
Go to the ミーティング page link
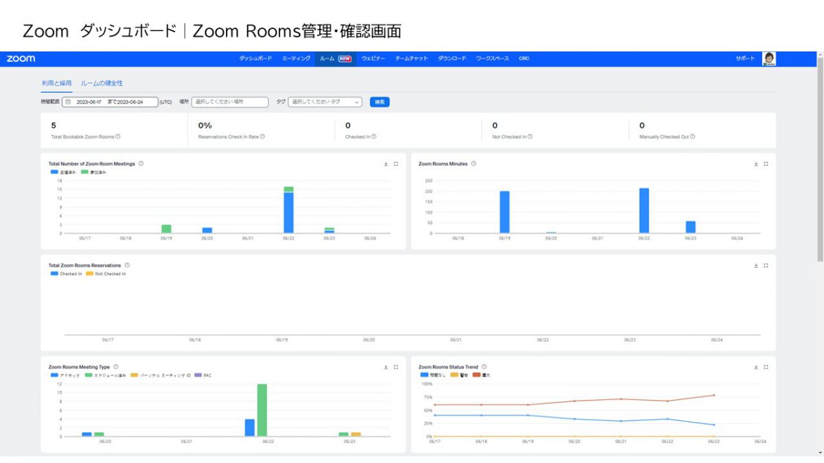[x=296, y=59]
